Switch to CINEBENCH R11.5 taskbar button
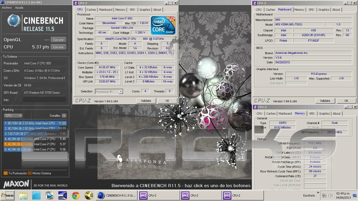The width and height of the screenshot is (358, 201). coord(116,196)
